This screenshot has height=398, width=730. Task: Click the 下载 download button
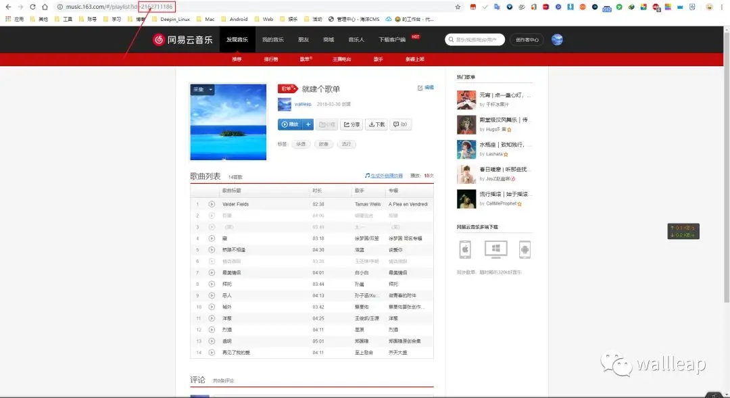376,124
